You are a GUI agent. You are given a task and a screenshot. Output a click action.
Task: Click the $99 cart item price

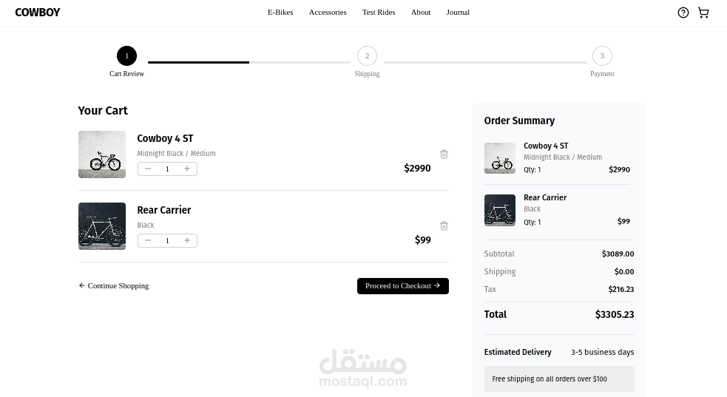(x=422, y=240)
